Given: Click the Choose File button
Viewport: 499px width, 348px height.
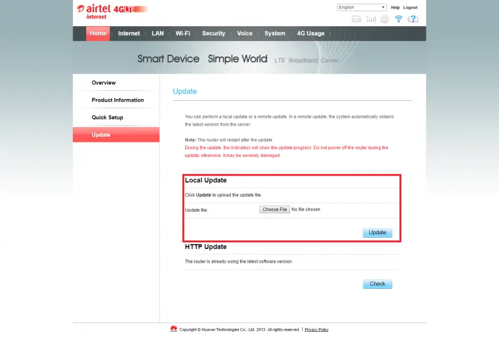Looking at the screenshot, I should tap(274, 210).
